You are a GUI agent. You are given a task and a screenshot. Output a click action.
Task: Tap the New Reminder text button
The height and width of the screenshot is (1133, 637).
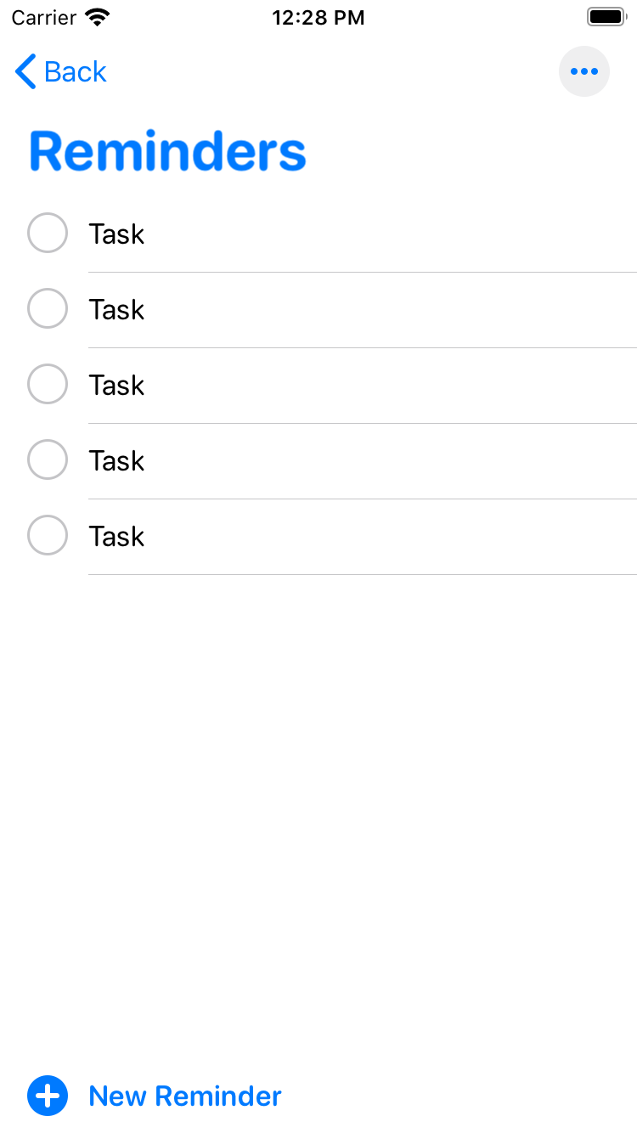185,1096
